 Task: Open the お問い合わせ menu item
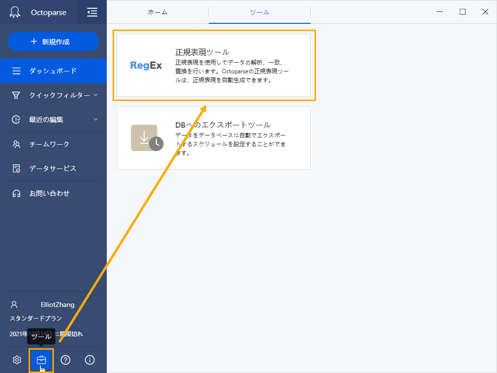pyautogui.click(x=53, y=193)
